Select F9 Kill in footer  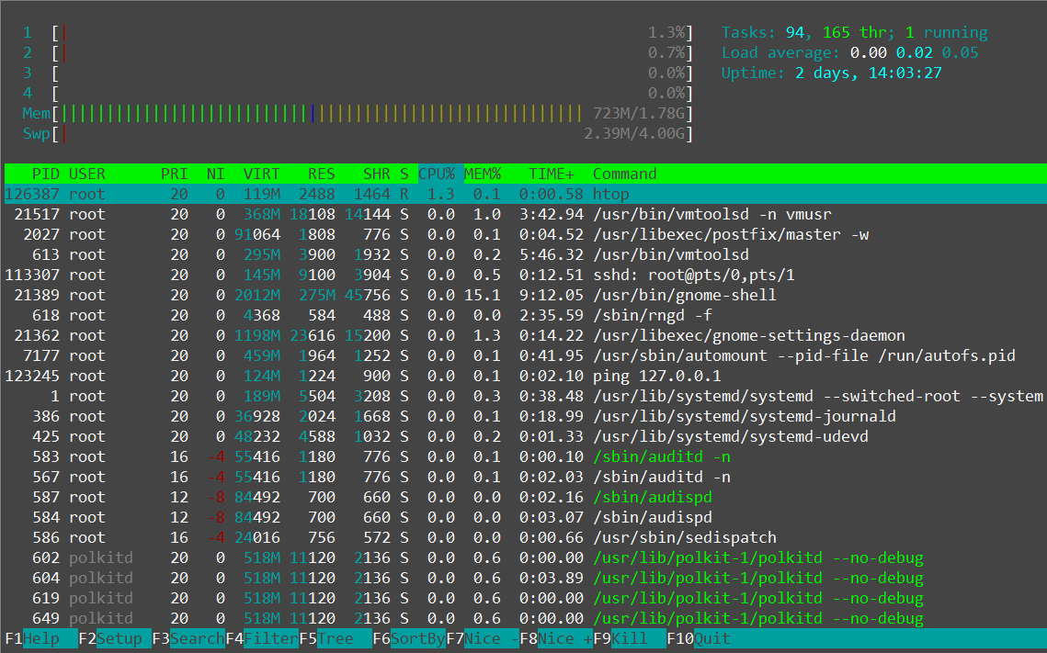coord(629,638)
